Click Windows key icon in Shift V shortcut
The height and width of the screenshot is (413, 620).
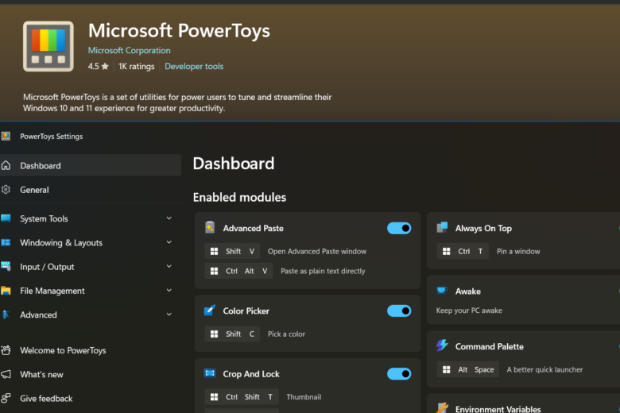[x=215, y=251]
